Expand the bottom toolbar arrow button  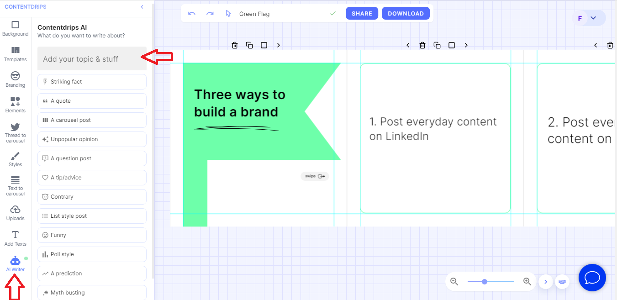click(x=545, y=282)
